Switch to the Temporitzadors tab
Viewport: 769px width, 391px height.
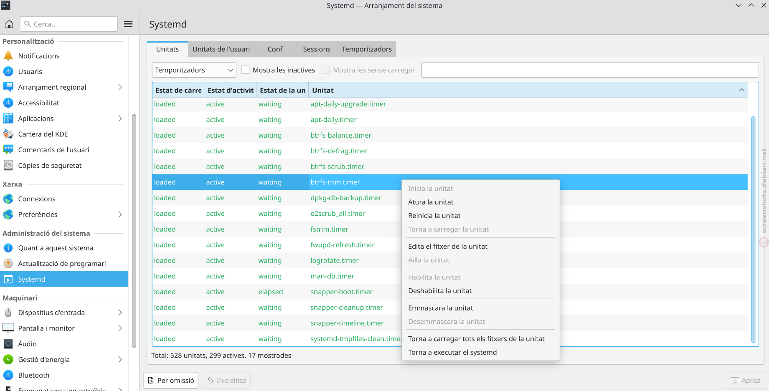[x=366, y=49]
